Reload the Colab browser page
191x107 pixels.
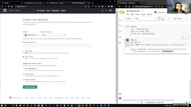(x=126, y=7)
